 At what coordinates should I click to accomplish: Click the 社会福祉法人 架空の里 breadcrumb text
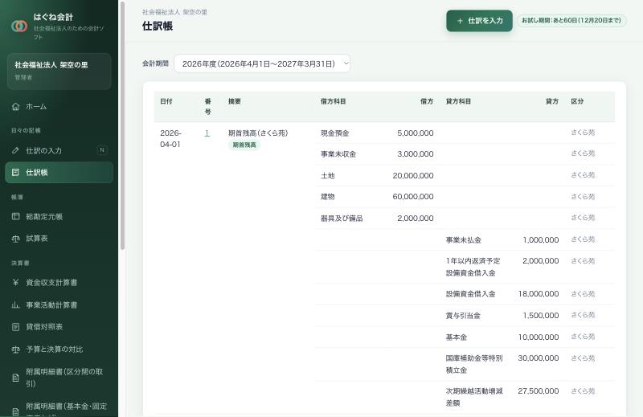click(x=174, y=12)
